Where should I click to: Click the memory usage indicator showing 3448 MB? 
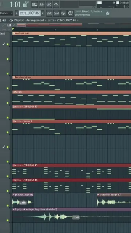click(123, 3)
